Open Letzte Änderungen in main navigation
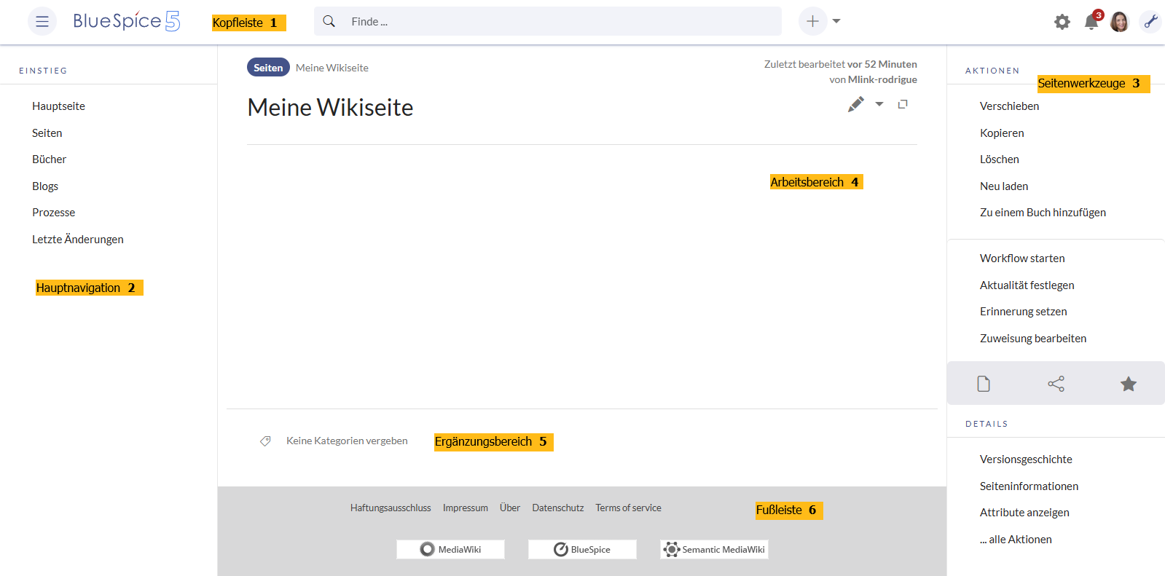This screenshot has width=1165, height=576. (78, 239)
